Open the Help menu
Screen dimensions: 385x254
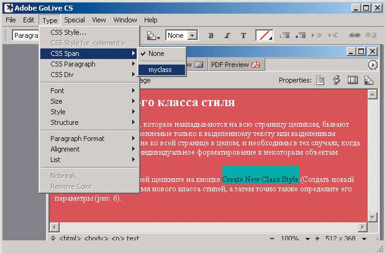tap(150, 20)
